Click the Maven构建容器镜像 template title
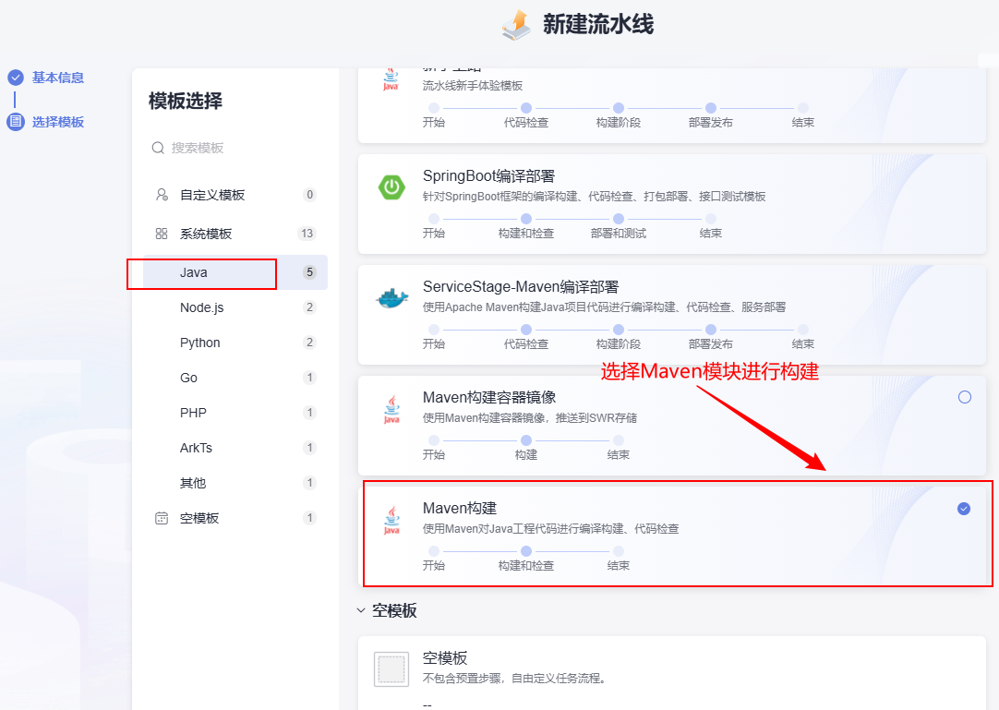This screenshot has width=999, height=710. (x=489, y=398)
